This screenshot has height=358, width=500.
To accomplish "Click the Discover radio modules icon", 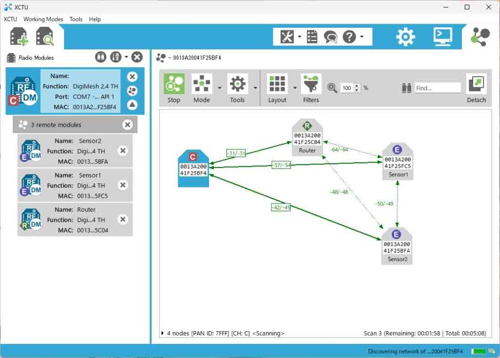I will (x=45, y=37).
